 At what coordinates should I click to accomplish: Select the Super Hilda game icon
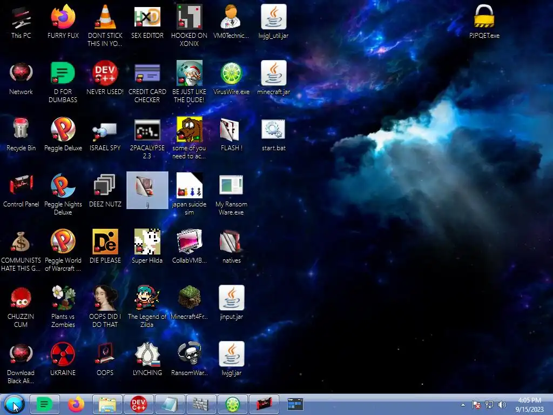click(147, 246)
